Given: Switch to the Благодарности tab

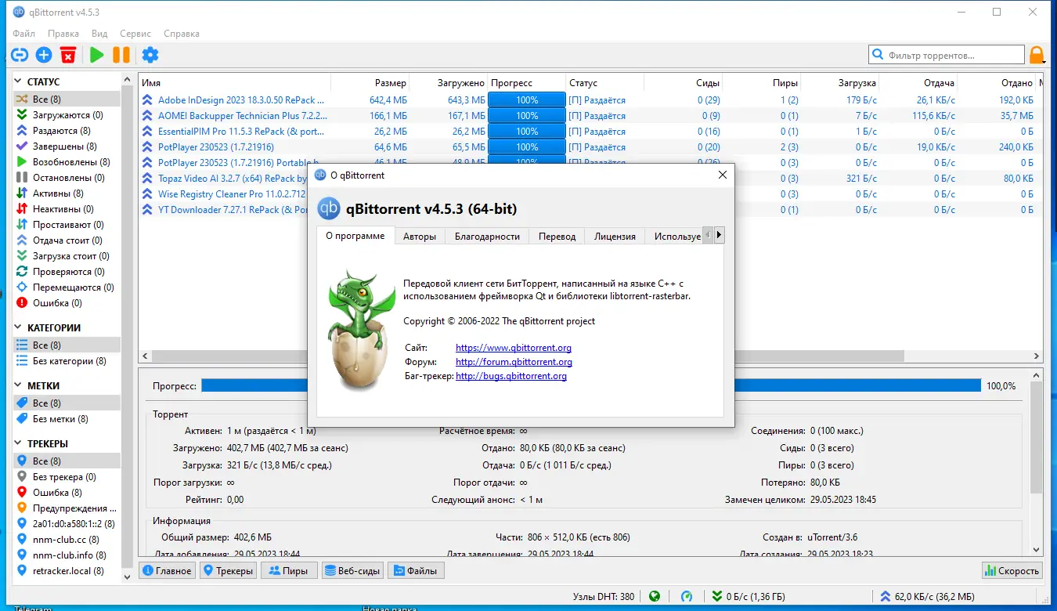Looking at the screenshot, I should 487,237.
